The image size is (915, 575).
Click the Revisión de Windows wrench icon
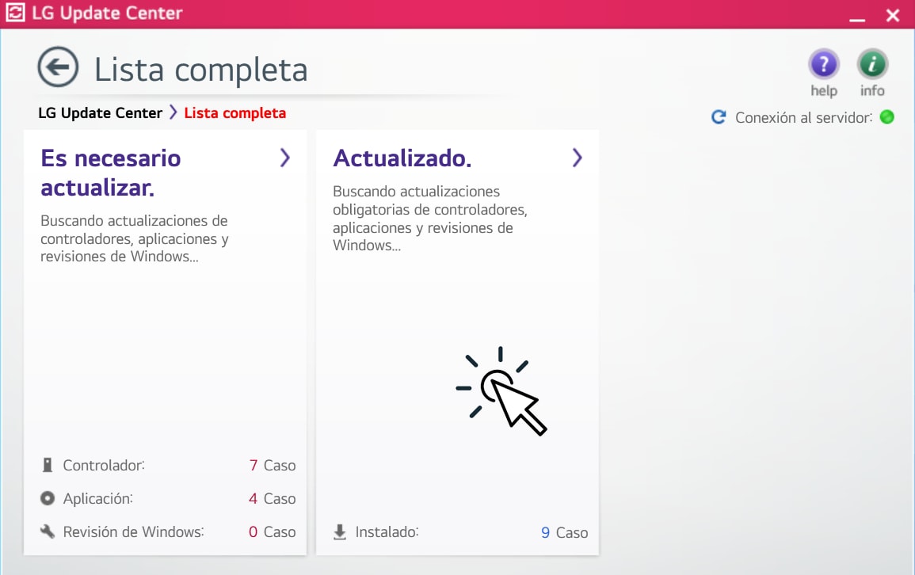coord(48,531)
